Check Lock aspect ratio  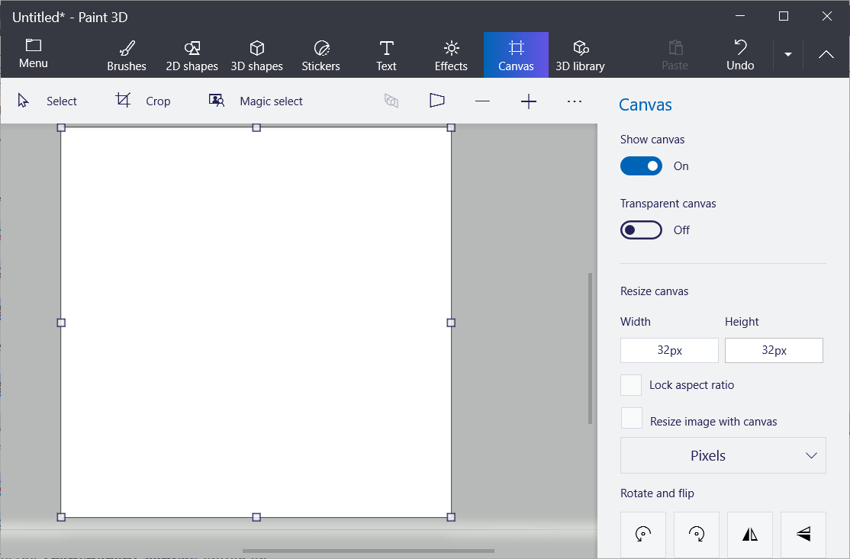[x=631, y=385]
